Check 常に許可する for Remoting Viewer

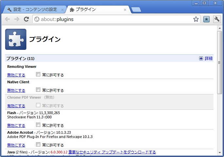[x=38, y=74]
